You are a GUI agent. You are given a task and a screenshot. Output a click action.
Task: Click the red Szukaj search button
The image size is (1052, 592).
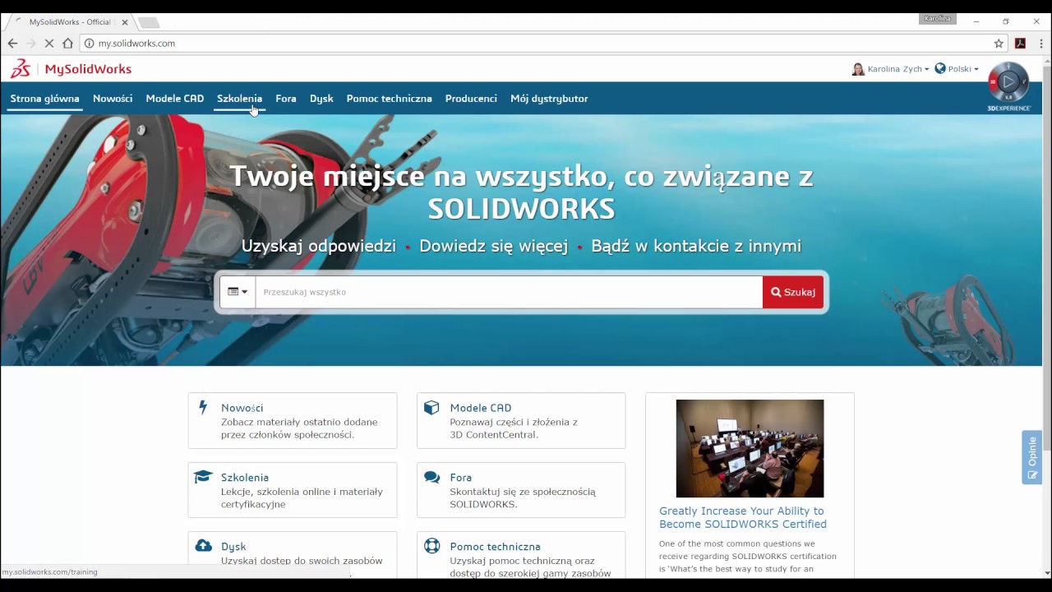tap(793, 292)
